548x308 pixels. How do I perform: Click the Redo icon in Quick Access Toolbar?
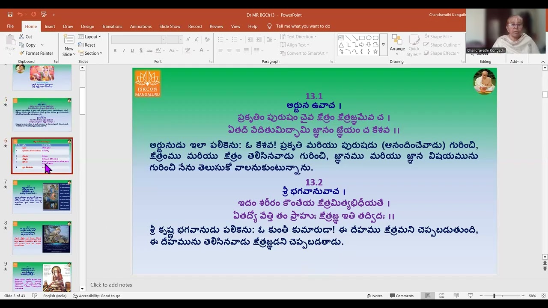click(x=33, y=15)
